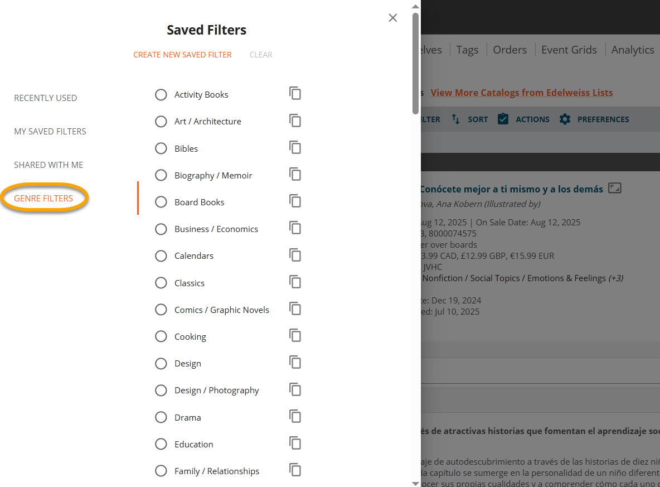This screenshot has width=660, height=487.
Task: Select the Biography / Memoir radio button
Action: coord(161,175)
